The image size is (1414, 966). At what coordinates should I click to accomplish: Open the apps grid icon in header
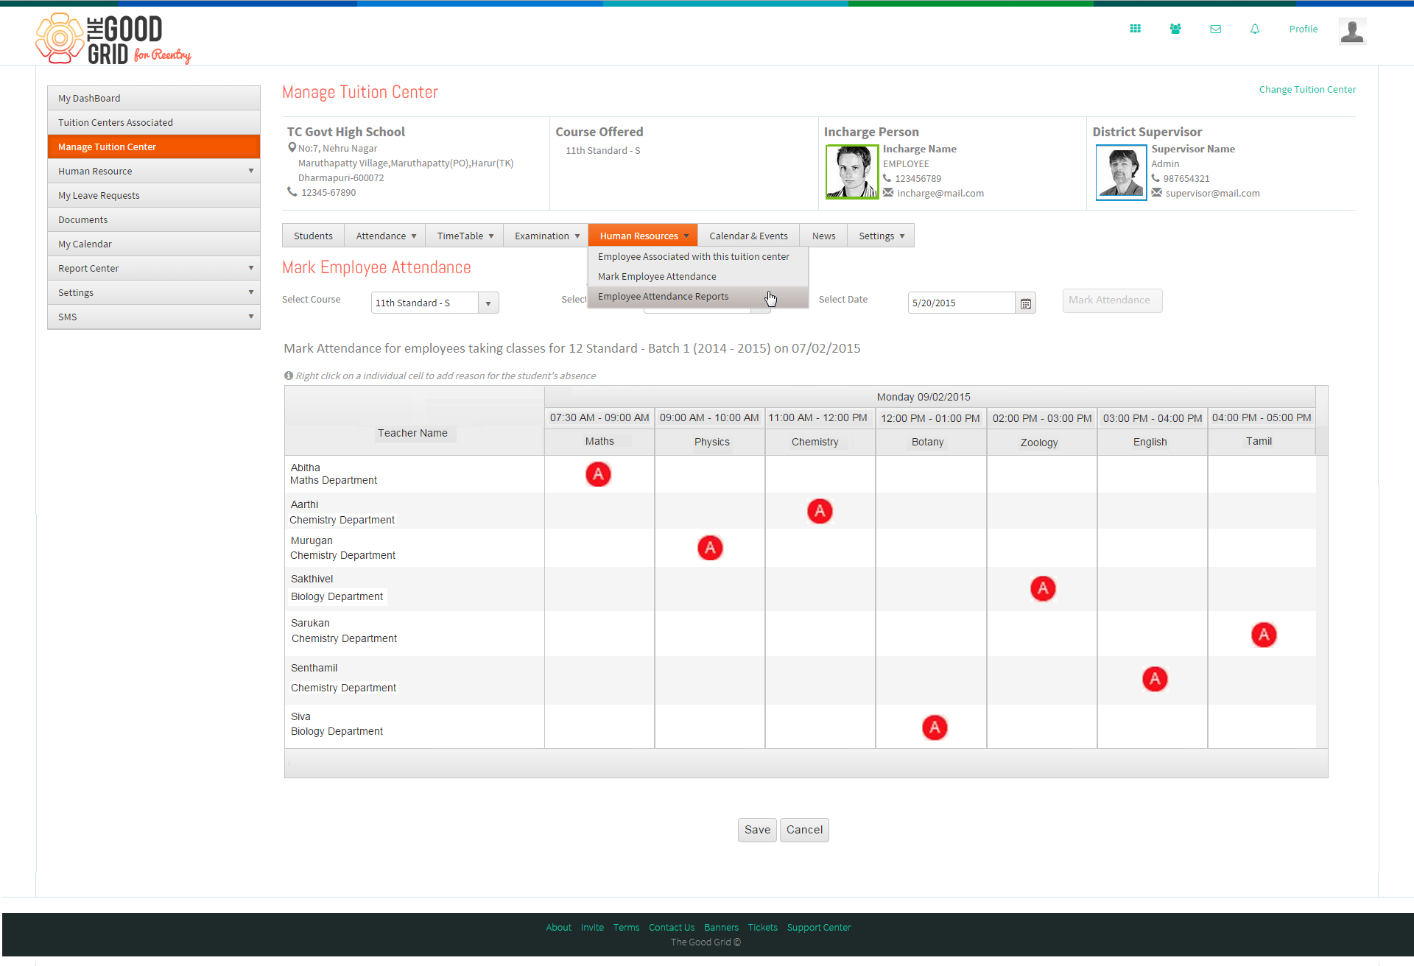[1135, 29]
